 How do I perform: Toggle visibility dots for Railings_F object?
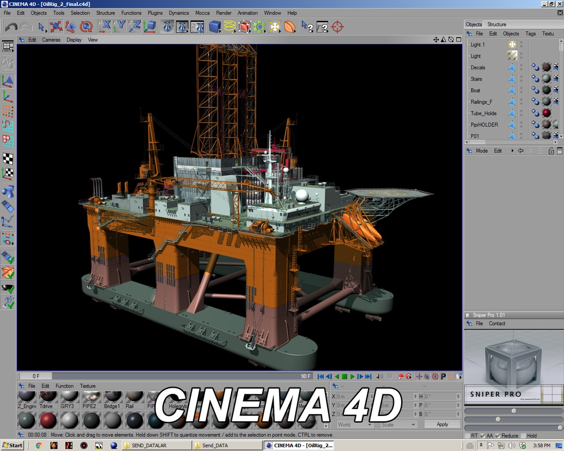[x=521, y=102]
